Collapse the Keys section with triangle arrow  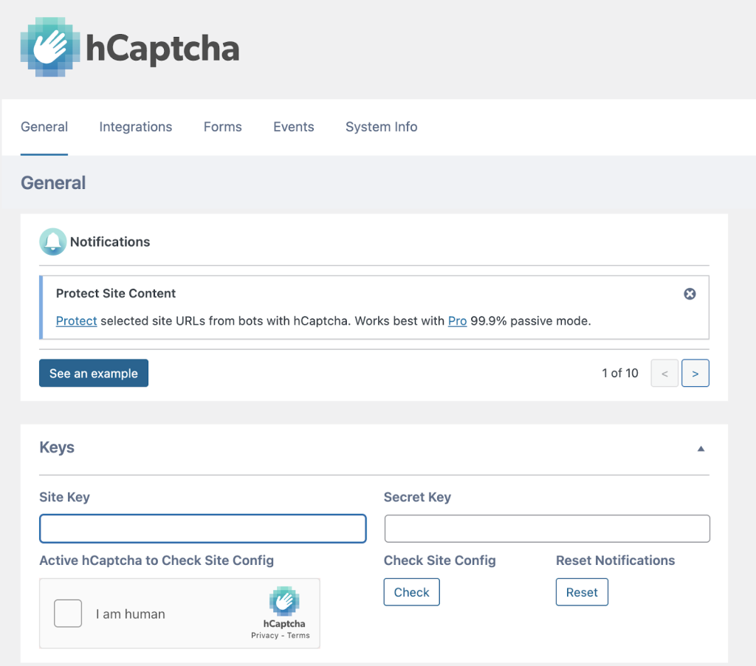point(701,448)
